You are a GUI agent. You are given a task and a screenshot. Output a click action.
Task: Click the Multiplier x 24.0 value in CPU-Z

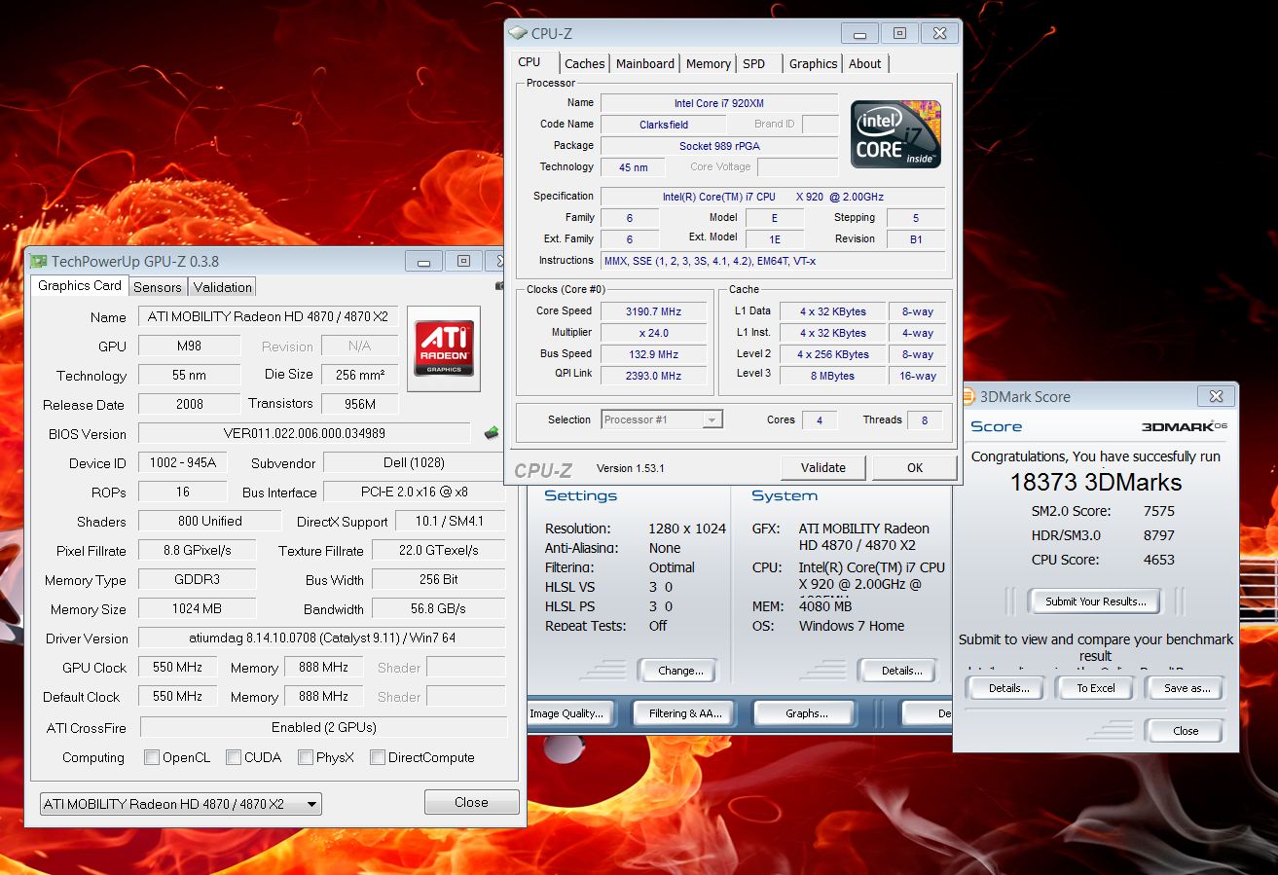(653, 333)
